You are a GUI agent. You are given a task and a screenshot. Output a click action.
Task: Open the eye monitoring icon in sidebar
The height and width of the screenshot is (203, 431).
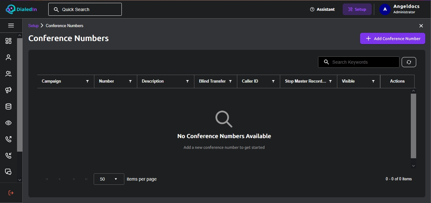pos(9,123)
